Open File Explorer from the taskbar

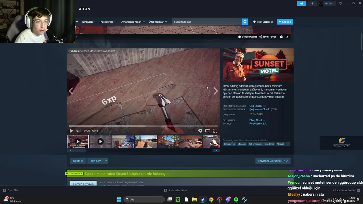195,199
